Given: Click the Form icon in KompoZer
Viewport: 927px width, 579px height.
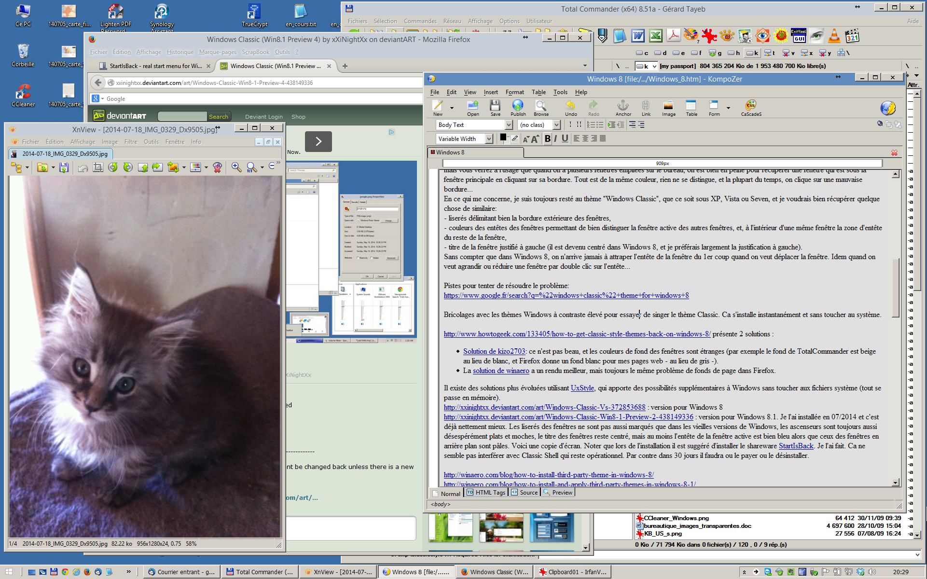Looking at the screenshot, I should [x=714, y=108].
